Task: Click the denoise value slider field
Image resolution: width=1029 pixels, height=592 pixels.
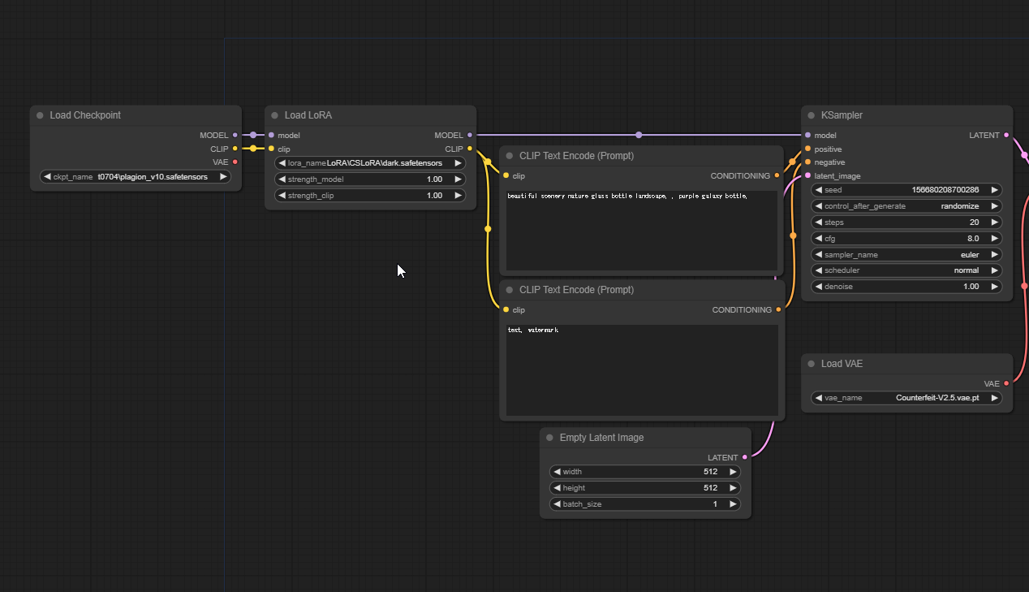Action: [x=906, y=287]
